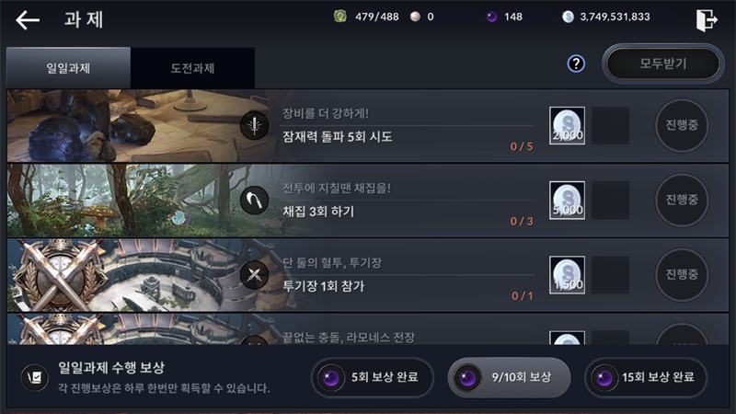Tap the crossed swords icon on 투기장 task
This screenshot has height=414, width=736.
tap(255, 274)
